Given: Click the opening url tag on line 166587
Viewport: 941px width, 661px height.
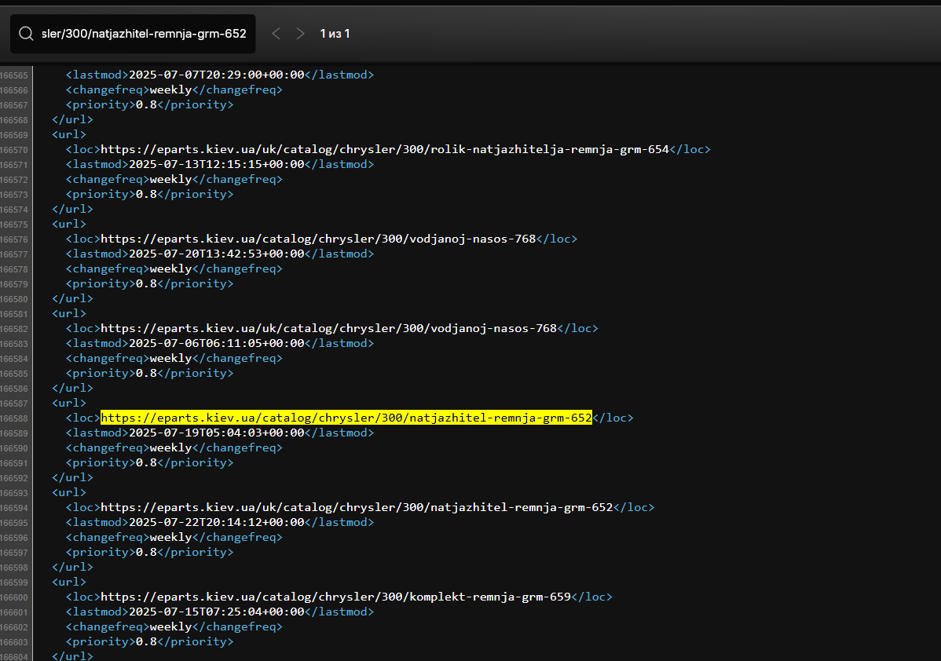Looking at the screenshot, I should click(65, 404).
